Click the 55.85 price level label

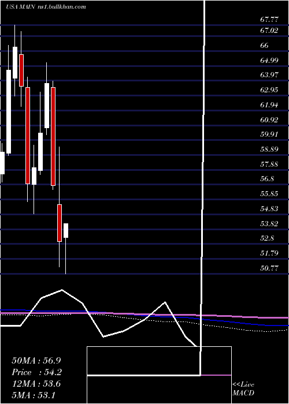tap(269, 193)
